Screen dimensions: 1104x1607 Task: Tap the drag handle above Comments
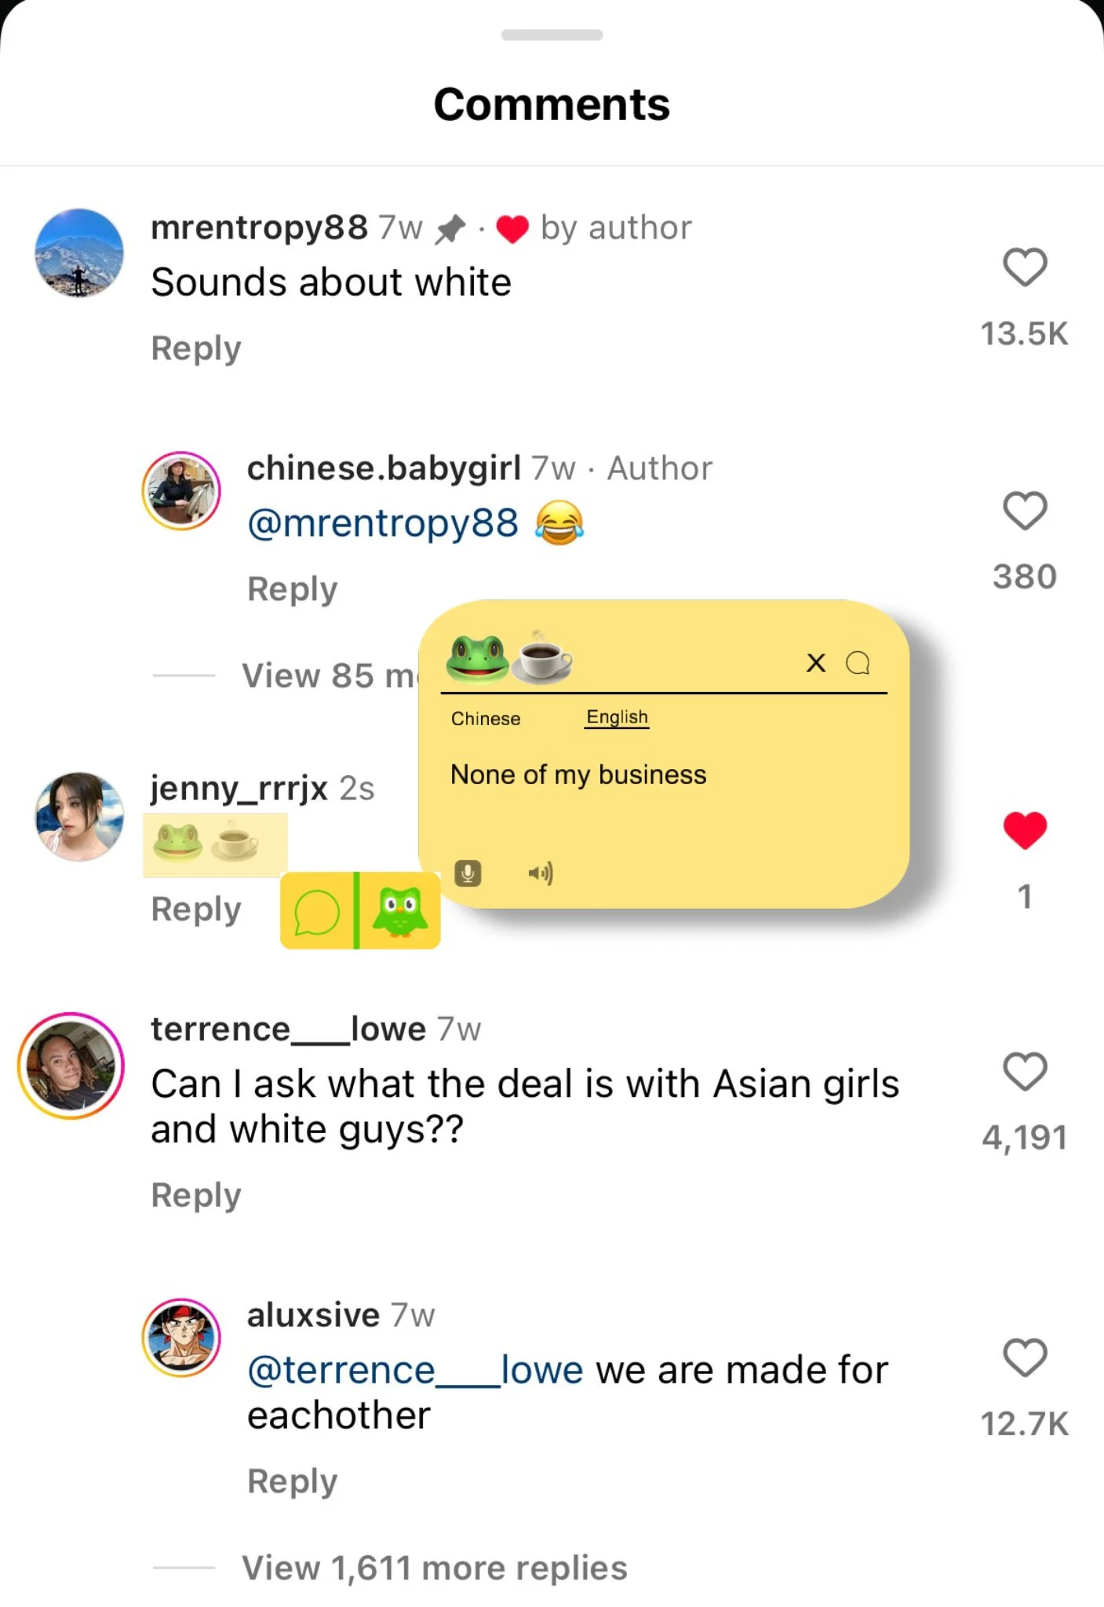(x=552, y=35)
